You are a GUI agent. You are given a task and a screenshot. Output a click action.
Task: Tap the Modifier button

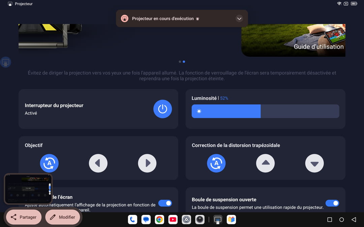tap(63, 217)
